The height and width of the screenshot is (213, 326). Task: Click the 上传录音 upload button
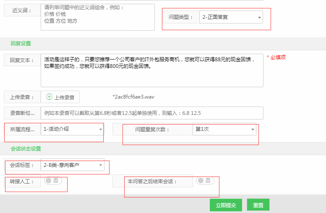[x=60, y=97]
